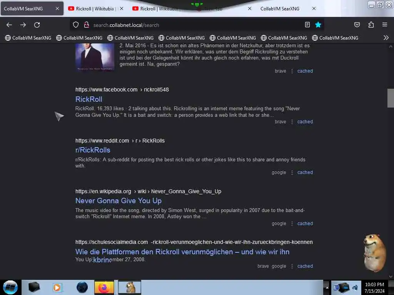Open the volume tray icon

(x=355, y=287)
